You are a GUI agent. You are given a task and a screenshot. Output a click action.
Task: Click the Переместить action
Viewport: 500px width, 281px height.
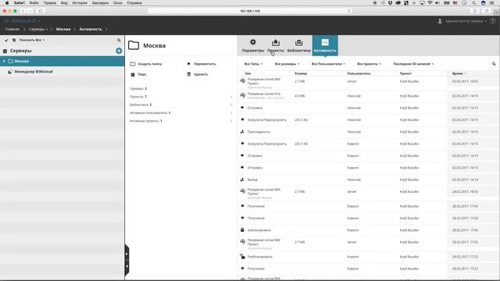[202, 64]
